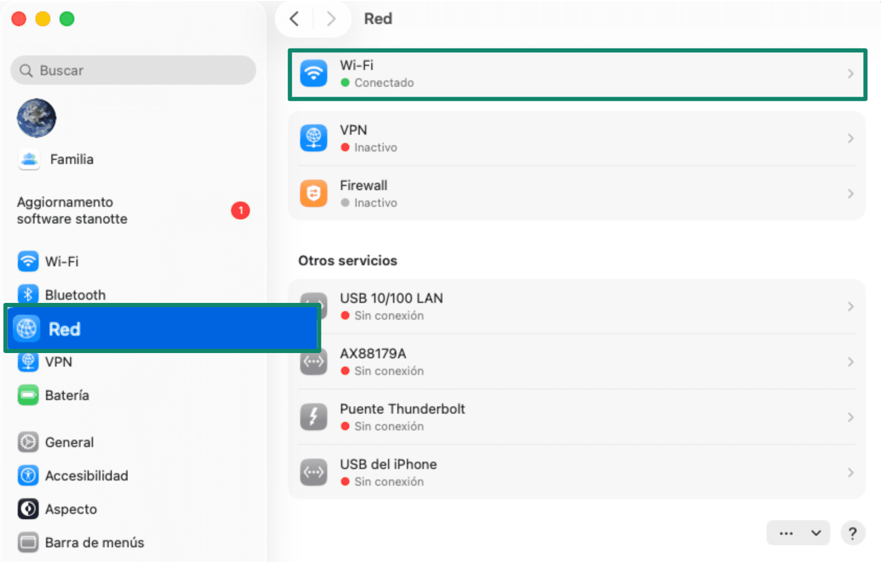Click inside the Buscar search field
Viewport: 881px width, 563px height.
(133, 70)
